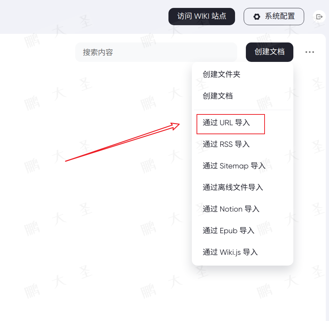Open the three-dots more options menu
This screenshot has height=321, width=329.
(x=310, y=52)
